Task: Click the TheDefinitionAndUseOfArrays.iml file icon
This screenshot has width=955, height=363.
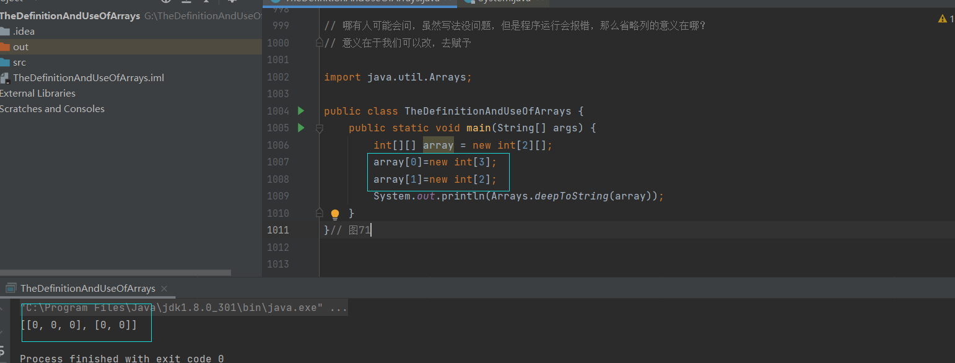Action: coord(6,78)
